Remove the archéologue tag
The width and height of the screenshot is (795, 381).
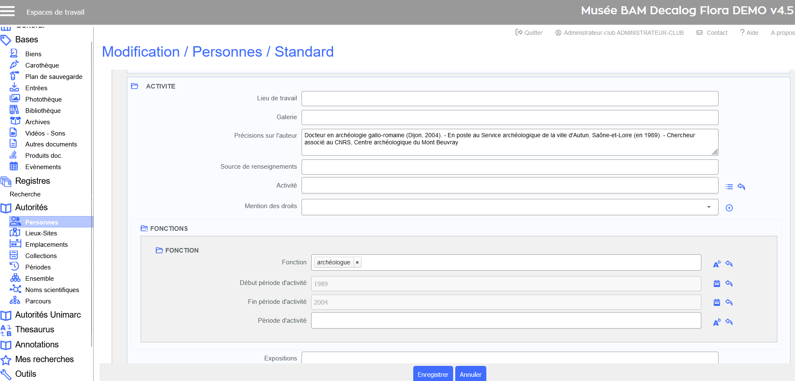(357, 263)
